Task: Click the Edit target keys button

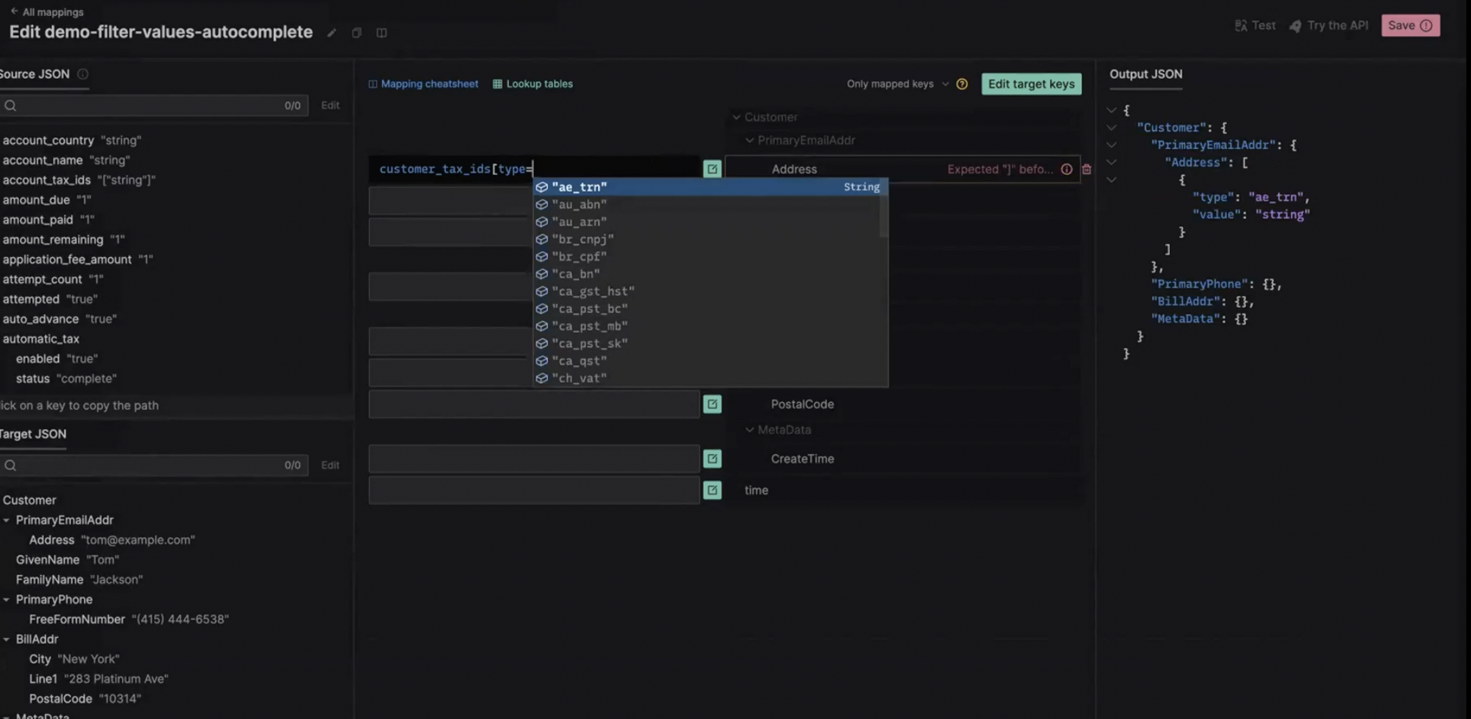Action: point(1031,84)
